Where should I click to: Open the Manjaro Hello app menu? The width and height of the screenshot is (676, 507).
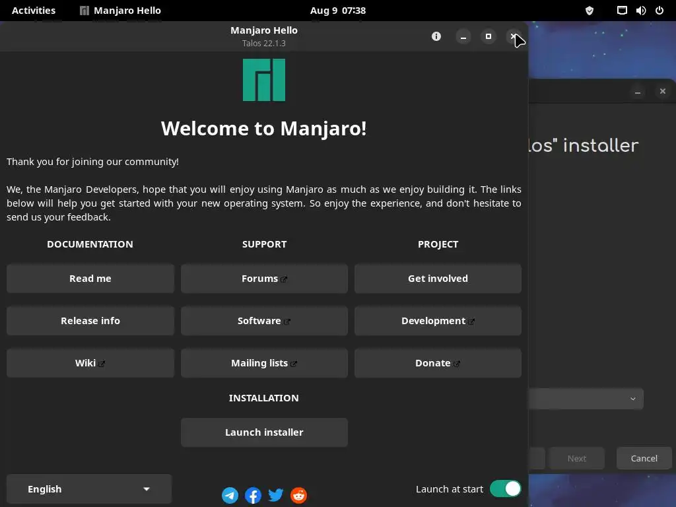[x=121, y=11]
